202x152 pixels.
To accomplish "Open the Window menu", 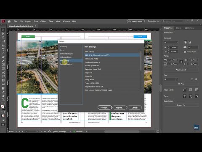I will 66,21.
